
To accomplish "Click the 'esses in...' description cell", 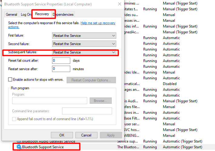I will (132, 21).
